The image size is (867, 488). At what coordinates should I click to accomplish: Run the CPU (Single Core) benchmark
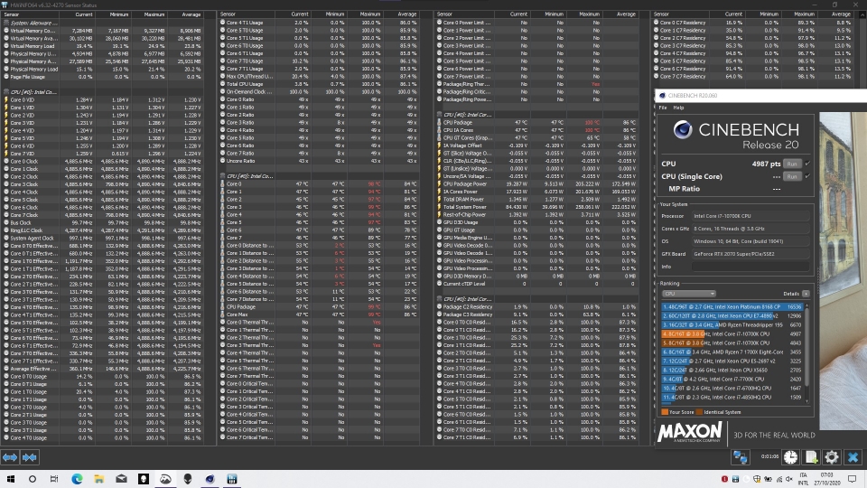(x=792, y=176)
